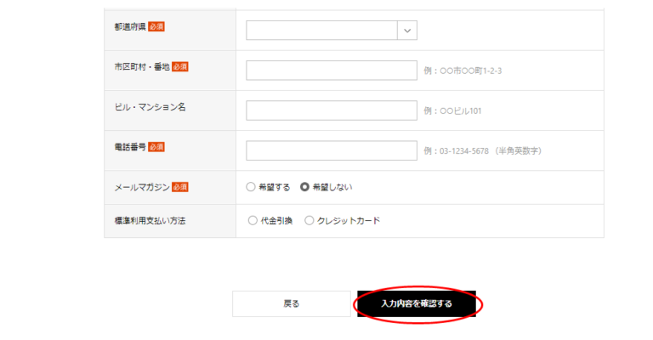Viewport: 653px width, 340px height.
Task: Choose the 希望しない radio option
Action: (x=305, y=187)
